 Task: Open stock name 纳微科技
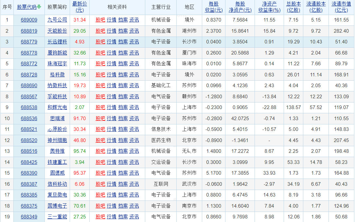(57, 86)
